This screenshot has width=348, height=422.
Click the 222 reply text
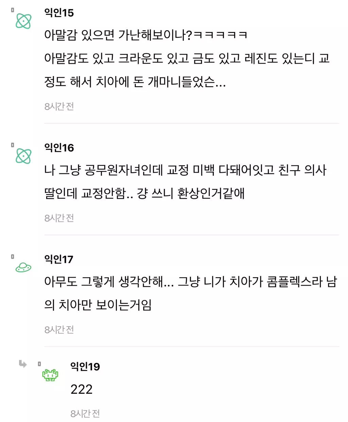82,389
